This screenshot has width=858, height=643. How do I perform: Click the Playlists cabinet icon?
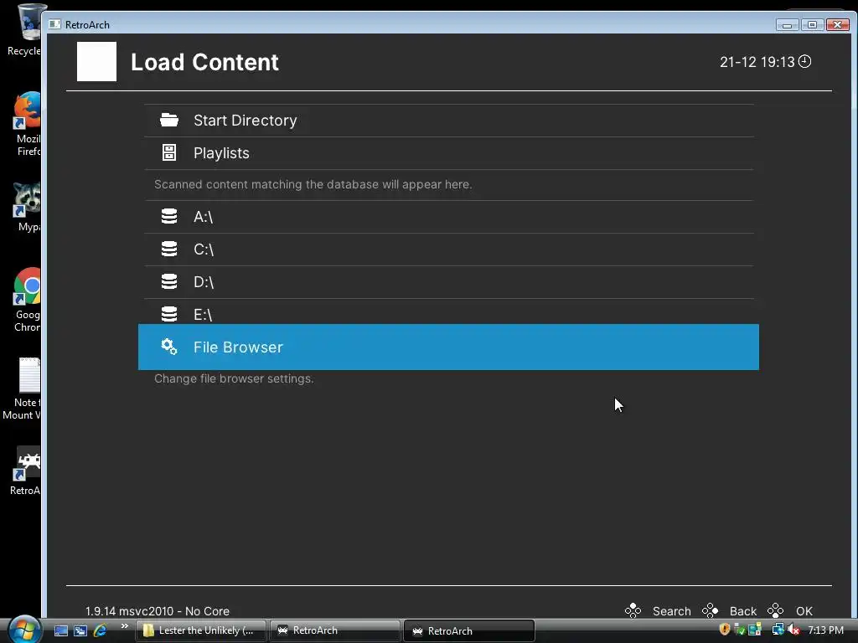click(169, 152)
